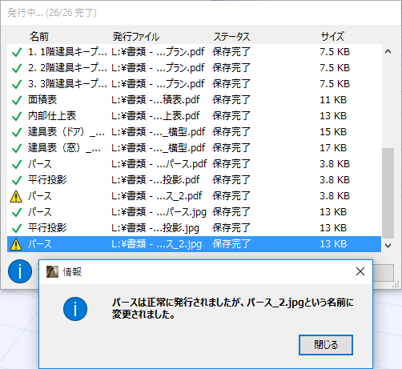The width and height of the screenshot is (402, 369).
Task: Click file path L:¥書類 -...積表.pdf
Action: [x=155, y=100]
